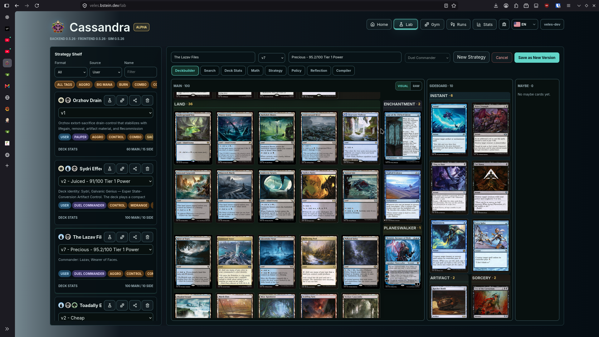Go to the Home page
The width and height of the screenshot is (599, 337).
(379, 24)
